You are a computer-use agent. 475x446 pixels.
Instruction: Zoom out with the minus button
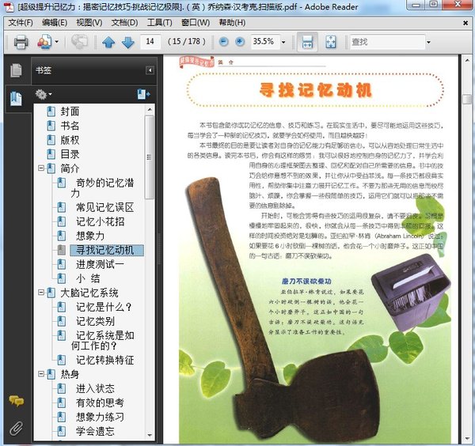[x=223, y=42]
